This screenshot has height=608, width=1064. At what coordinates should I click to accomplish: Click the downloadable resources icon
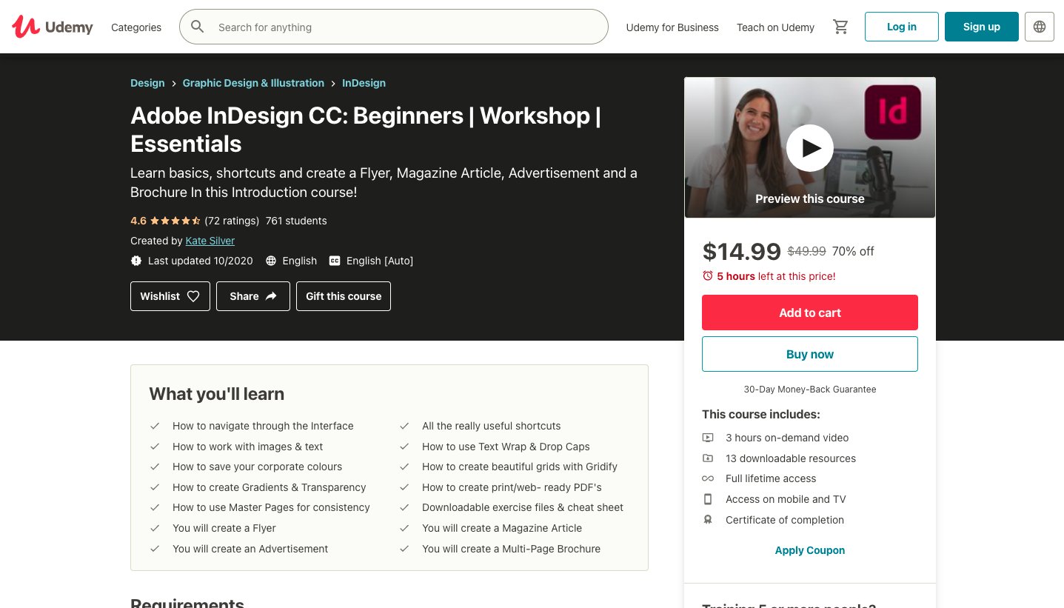[x=709, y=458]
